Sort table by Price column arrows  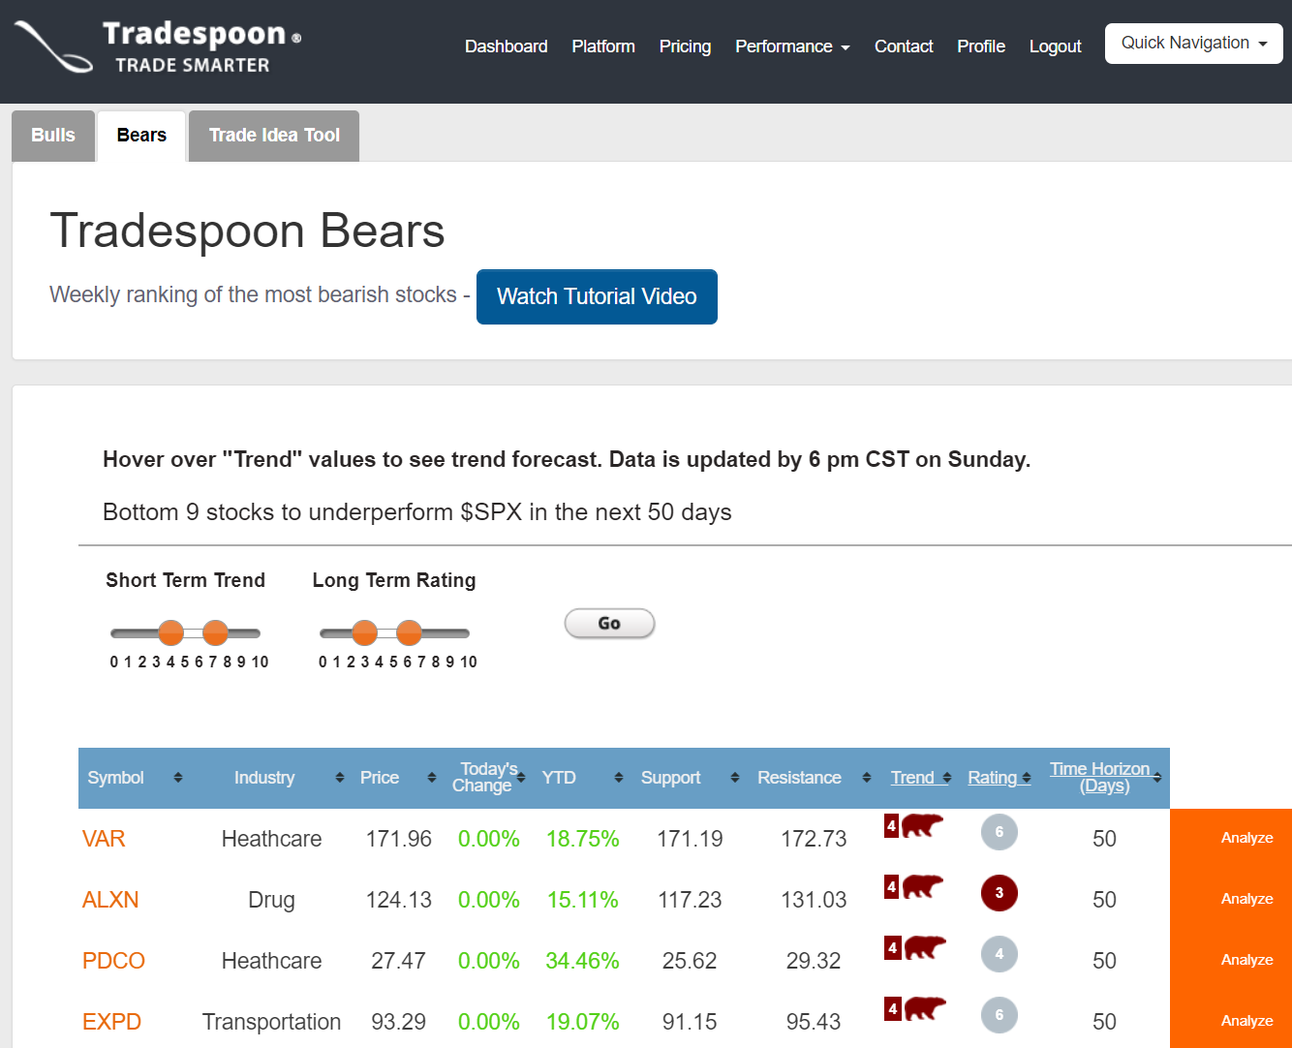pos(432,777)
